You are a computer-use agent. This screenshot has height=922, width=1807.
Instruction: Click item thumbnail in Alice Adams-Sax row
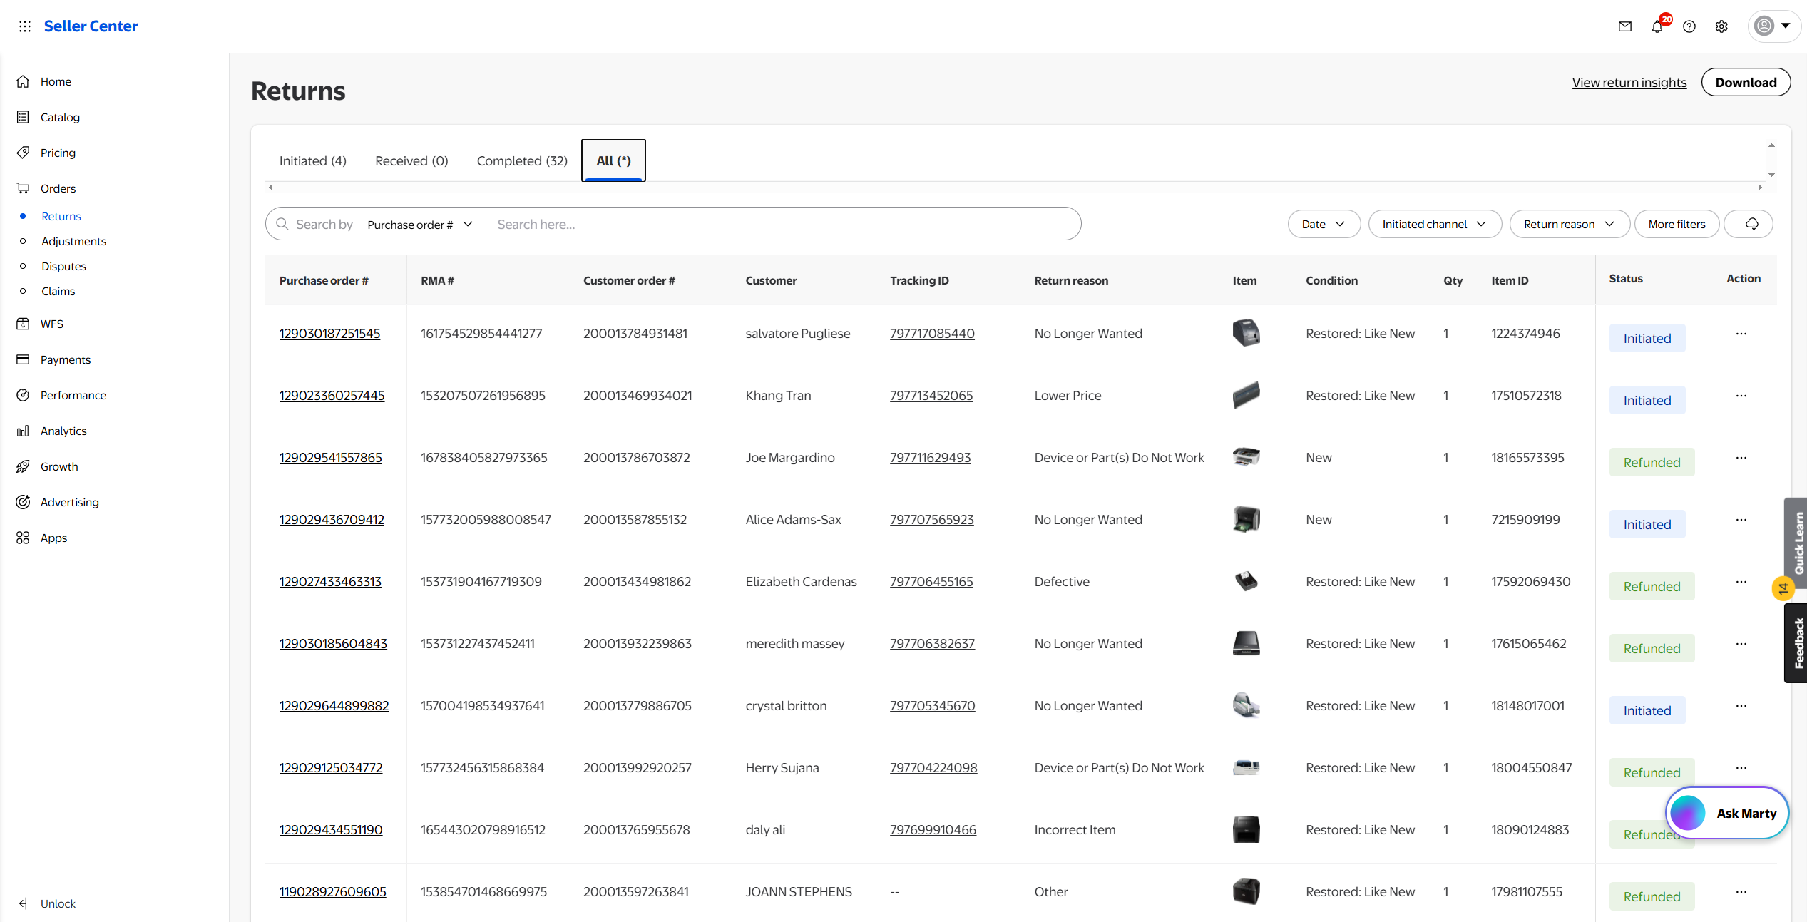coord(1246,519)
